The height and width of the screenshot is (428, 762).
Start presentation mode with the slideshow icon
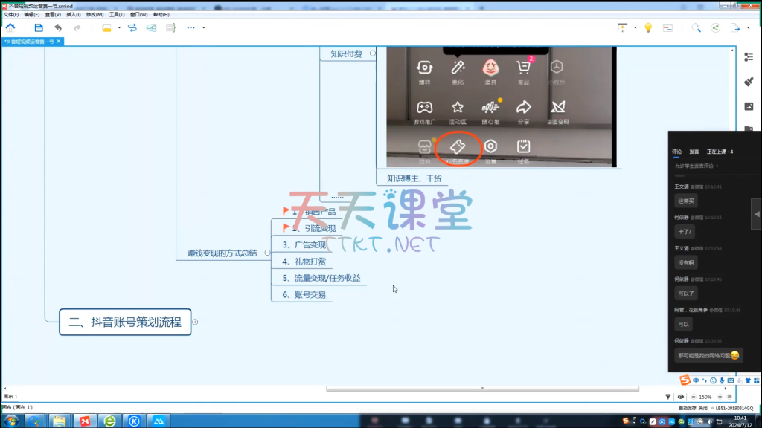[622, 27]
